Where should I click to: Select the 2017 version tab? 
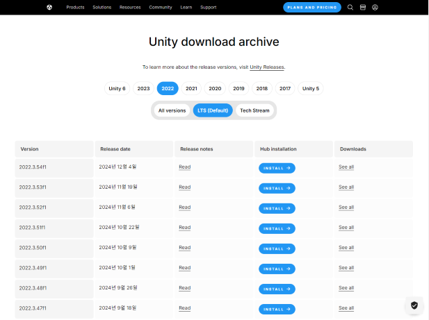285,88
